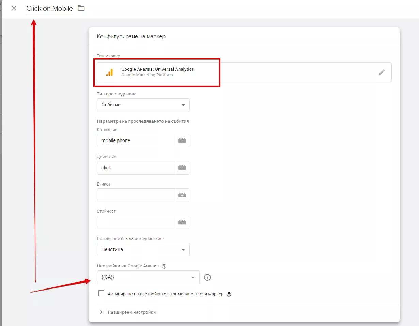419x326 pixels.
Task: Open Посещение без взаимодействие dropdown showing Неистина
Action: point(143,250)
